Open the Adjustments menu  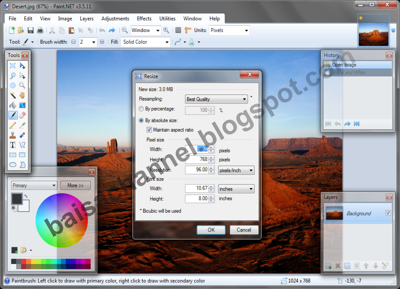click(x=115, y=19)
